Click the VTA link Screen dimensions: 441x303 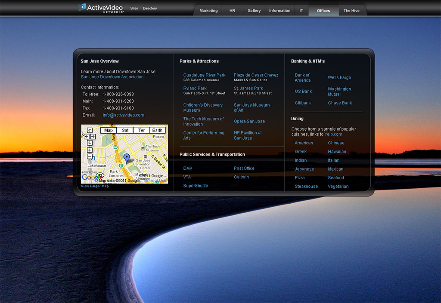tap(187, 177)
